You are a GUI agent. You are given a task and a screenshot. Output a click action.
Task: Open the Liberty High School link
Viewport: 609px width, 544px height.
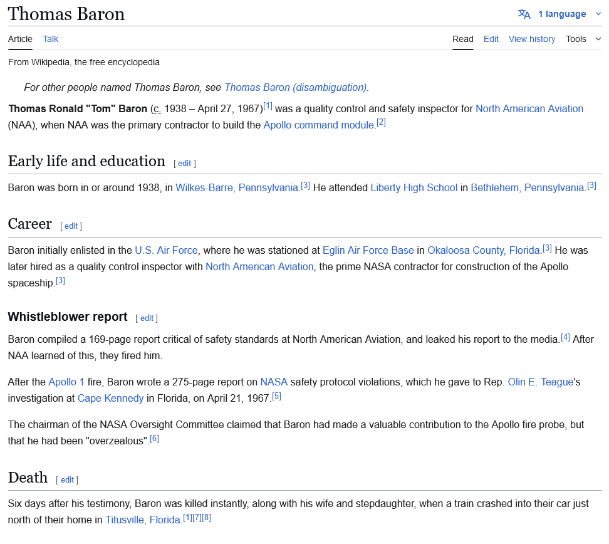pos(414,187)
